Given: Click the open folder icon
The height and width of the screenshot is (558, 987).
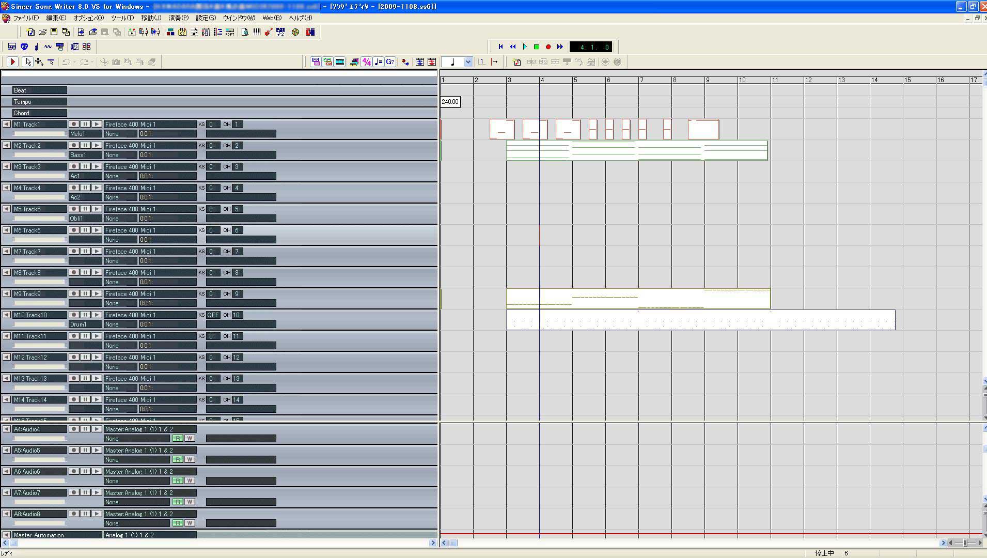Looking at the screenshot, I should point(42,32).
